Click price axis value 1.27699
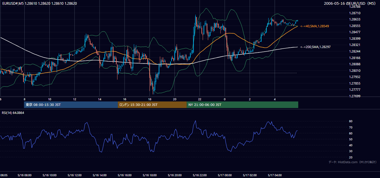 point(355,96)
